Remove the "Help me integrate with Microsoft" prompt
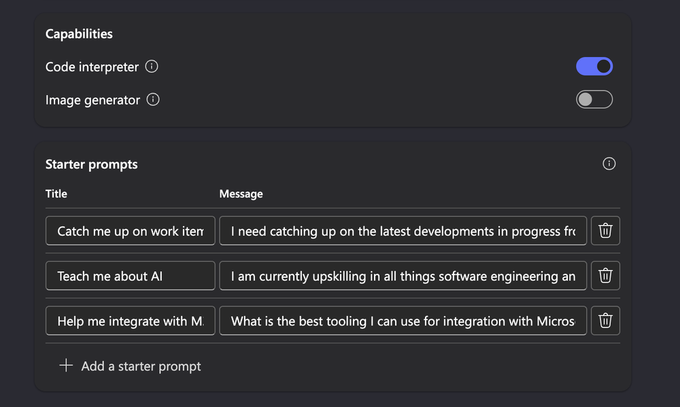This screenshot has width=680, height=407. [x=605, y=321]
